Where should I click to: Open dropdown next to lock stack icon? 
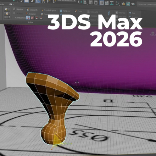(9, 9)
